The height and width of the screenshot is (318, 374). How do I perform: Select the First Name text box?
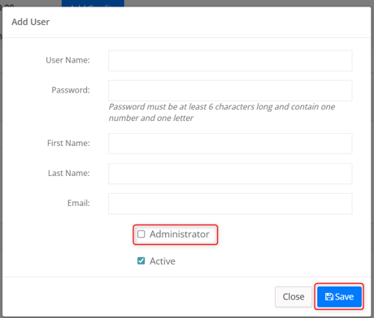pyautogui.click(x=230, y=144)
